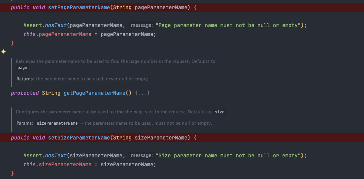Image resolution: width=364 pixels, height=179 pixels.
Task: Click hasText in the pageParameterName assertion
Action: 56,25
